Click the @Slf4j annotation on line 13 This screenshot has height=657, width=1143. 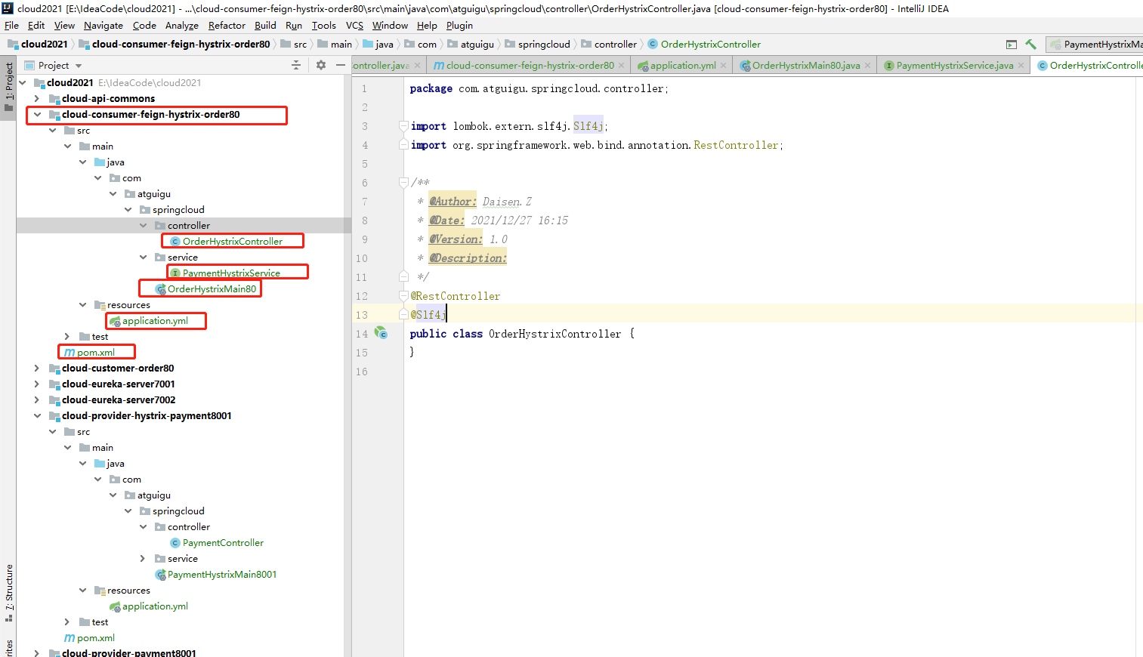pos(428,315)
